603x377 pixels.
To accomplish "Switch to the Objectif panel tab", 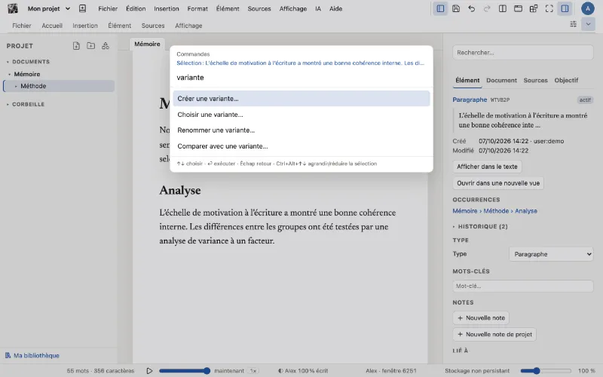I will 566,80.
